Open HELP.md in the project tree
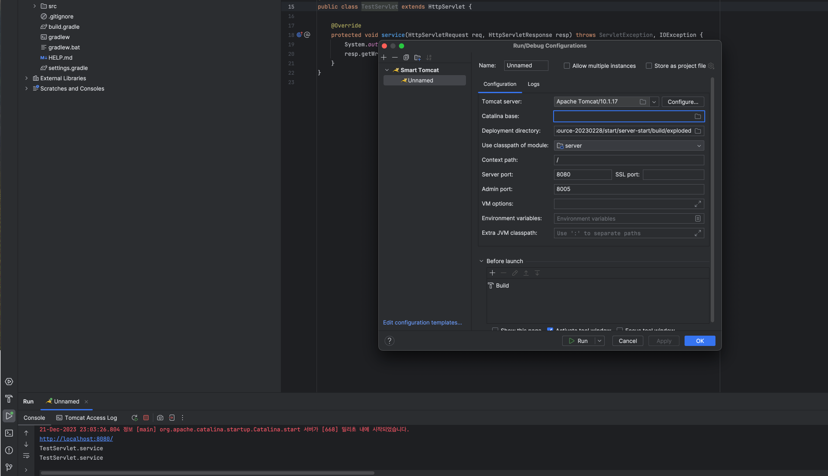The height and width of the screenshot is (476, 828). (x=60, y=58)
